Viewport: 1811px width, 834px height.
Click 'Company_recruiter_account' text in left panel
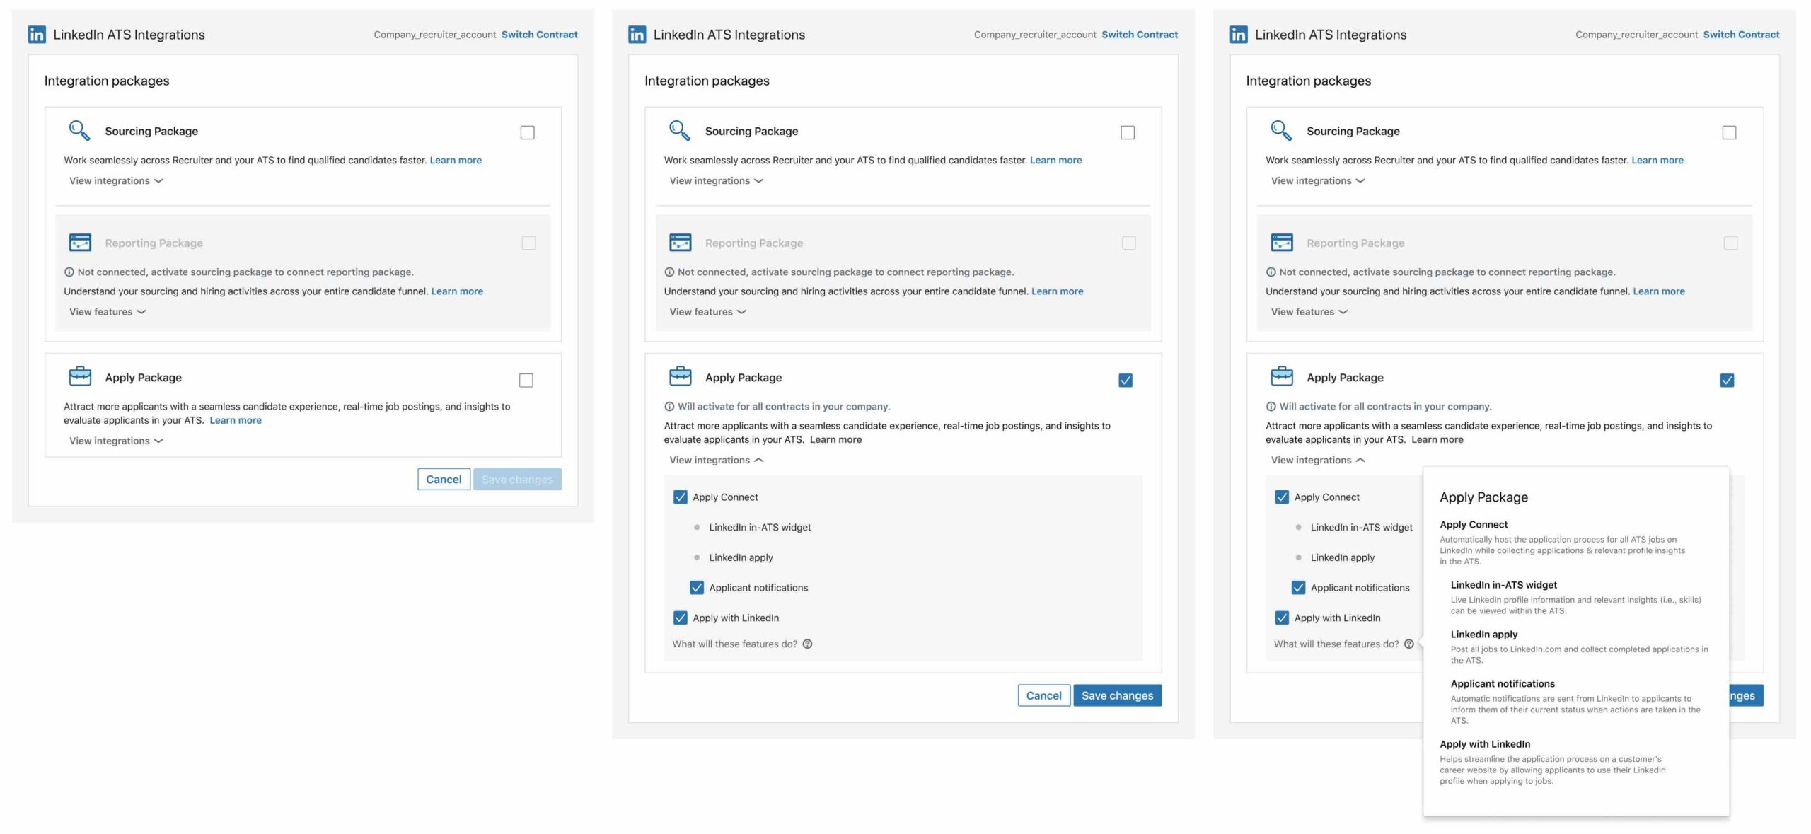click(434, 35)
